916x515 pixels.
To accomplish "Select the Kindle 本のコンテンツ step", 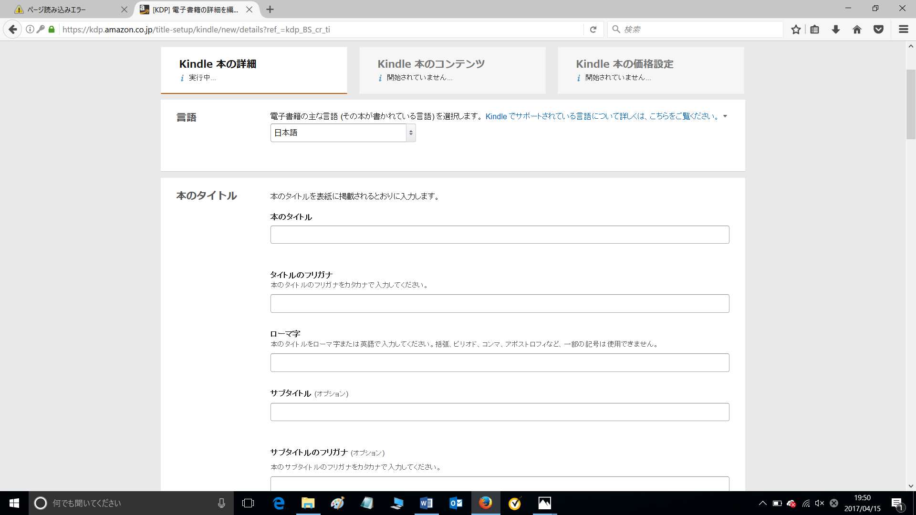I will click(452, 70).
